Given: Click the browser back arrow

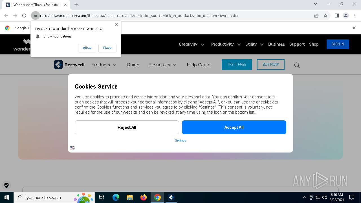Looking at the screenshot, I should click(x=6, y=16).
